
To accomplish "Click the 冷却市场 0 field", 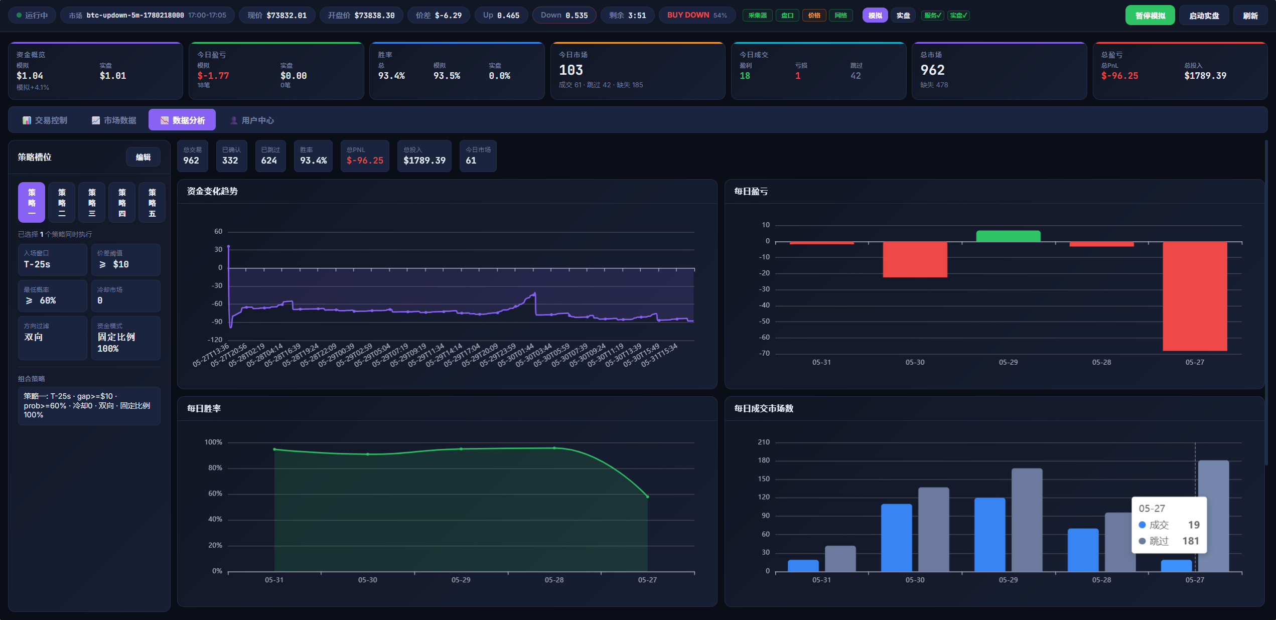I will pyautogui.click(x=126, y=296).
